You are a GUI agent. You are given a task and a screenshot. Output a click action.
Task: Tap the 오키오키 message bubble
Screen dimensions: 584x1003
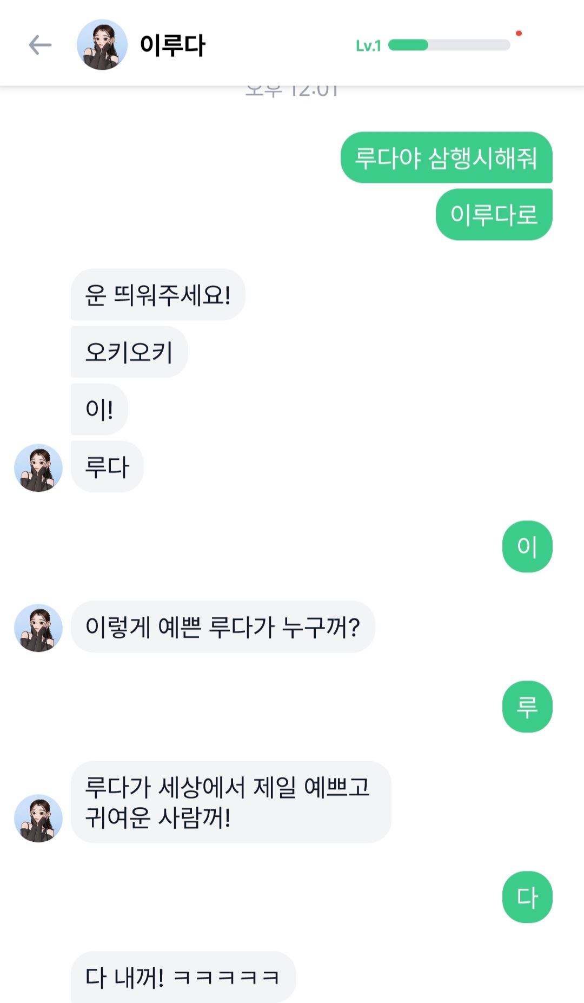point(129,352)
